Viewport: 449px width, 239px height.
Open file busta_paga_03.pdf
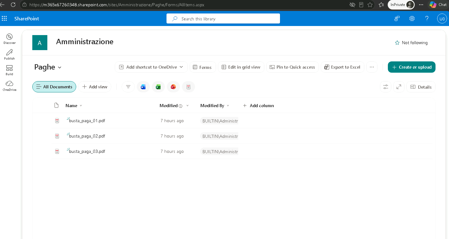coord(87,151)
